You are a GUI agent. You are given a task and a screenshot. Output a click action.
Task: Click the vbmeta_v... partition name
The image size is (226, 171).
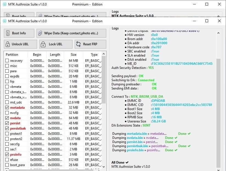(18, 97)
